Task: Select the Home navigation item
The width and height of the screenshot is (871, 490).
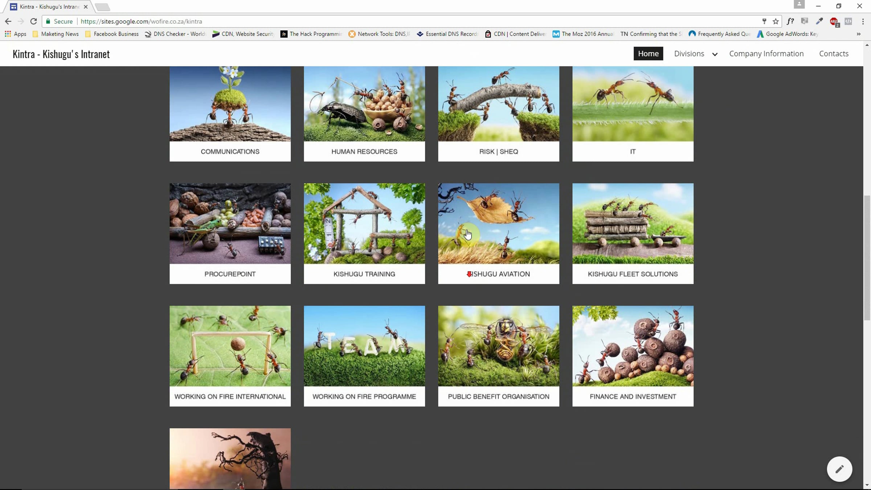Action: tap(648, 54)
